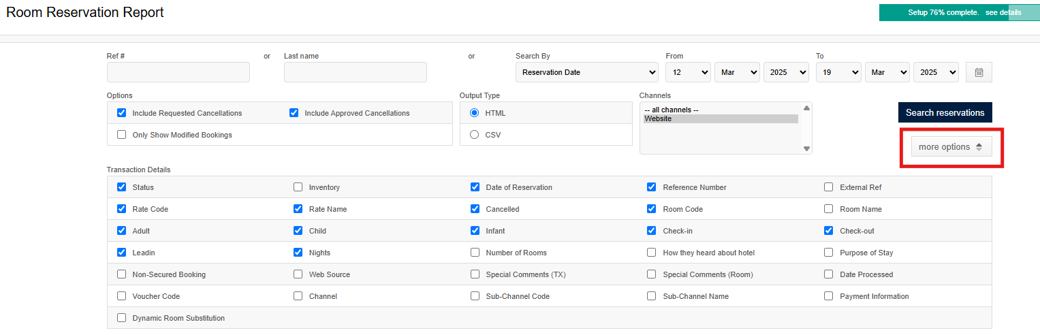Check the Inventory checkbox
This screenshot has height=335, width=1040.
pyautogui.click(x=298, y=187)
